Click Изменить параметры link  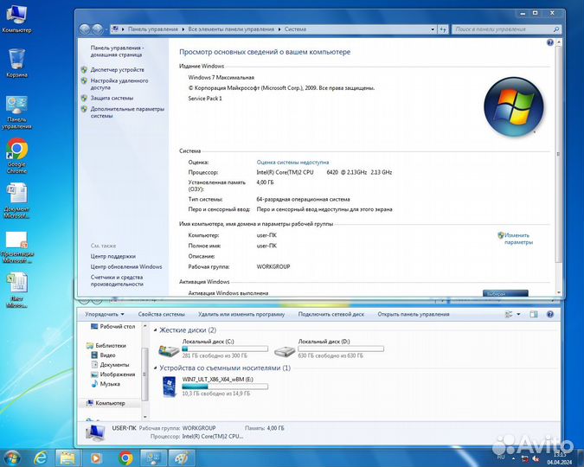tap(518, 239)
